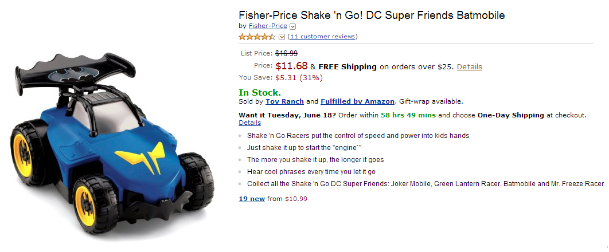
Task: Visit the Toy Ranch seller page
Action: [284, 101]
